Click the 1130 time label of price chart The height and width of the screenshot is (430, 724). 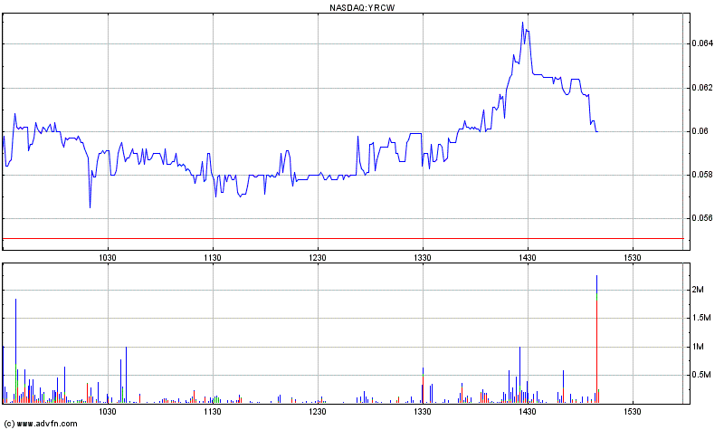coord(213,257)
